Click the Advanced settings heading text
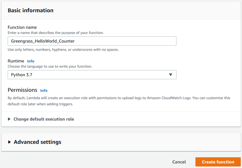Viewport: 242px width, 168px height. (x=37, y=142)
